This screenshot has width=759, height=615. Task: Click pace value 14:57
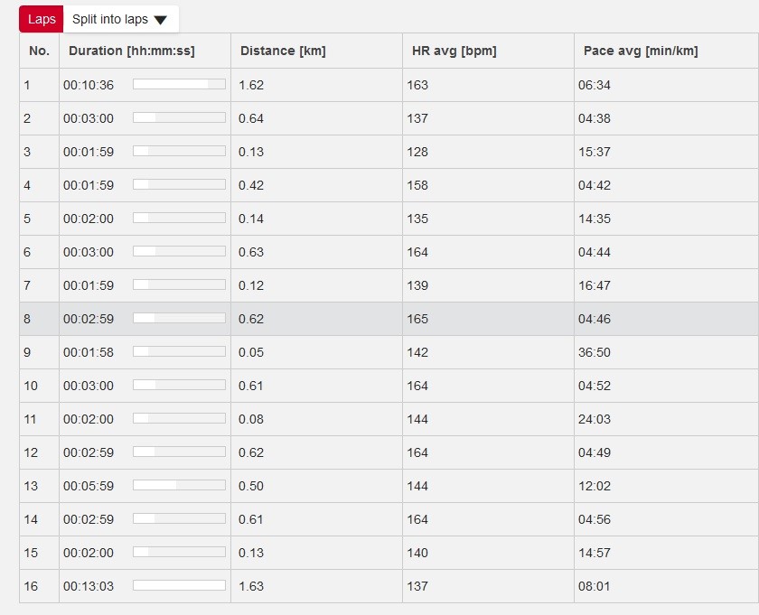[x=595, y=553]
